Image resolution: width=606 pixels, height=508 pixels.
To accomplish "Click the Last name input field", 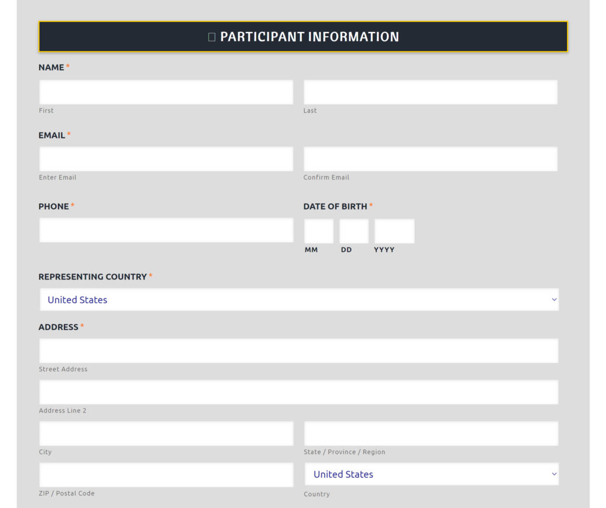I will tap(431, 92).
